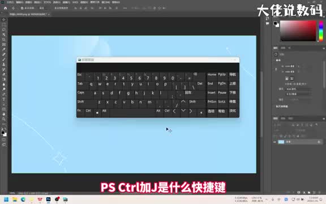This screenshot has width=326, height=204.
Task: Click the toolbox foreground/background color swatches
Action: (x=4, y=133)
